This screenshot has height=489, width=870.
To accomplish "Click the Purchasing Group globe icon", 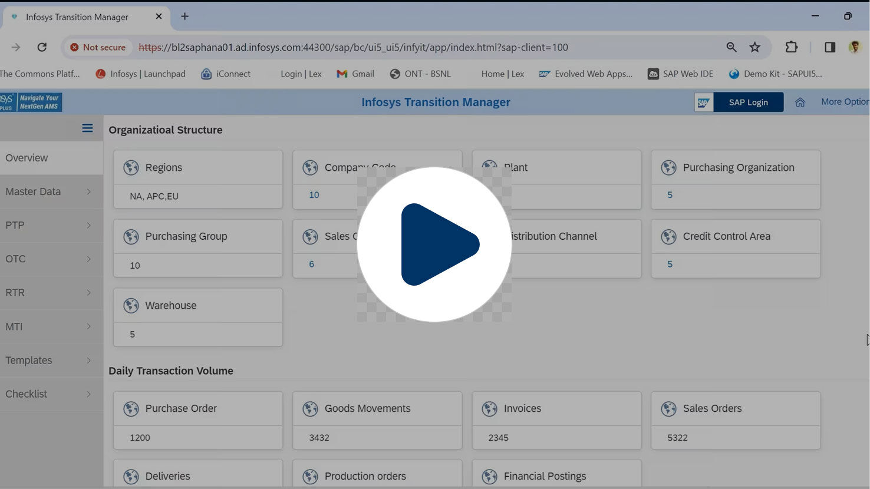I will (x=131, y=236).
